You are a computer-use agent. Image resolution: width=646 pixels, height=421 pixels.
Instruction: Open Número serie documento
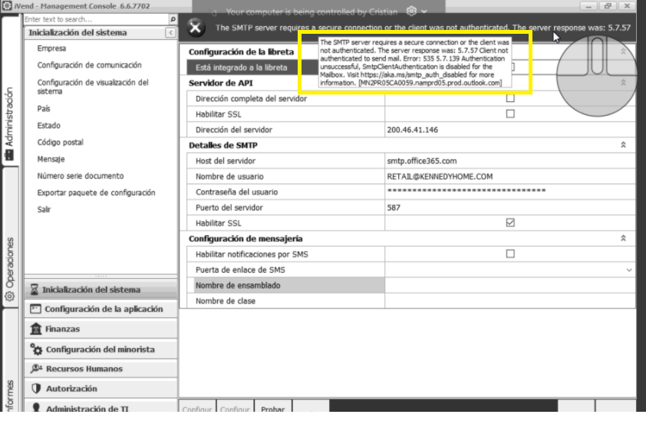click(x=81, y=176)
